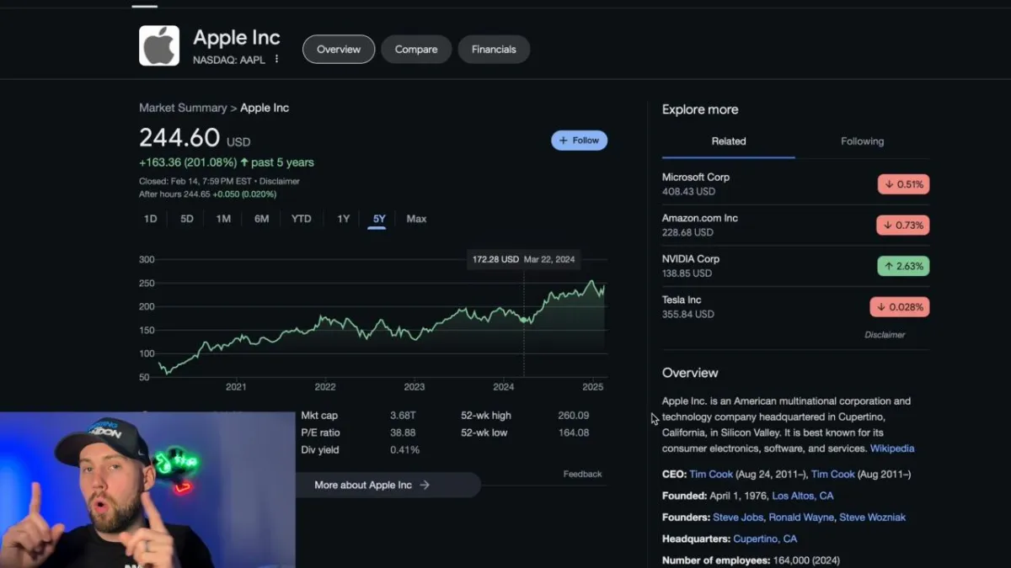Viewport: 1011px width, 568px height.
Task: Switch chart to 1M range
Action: (x=223, y=219)
